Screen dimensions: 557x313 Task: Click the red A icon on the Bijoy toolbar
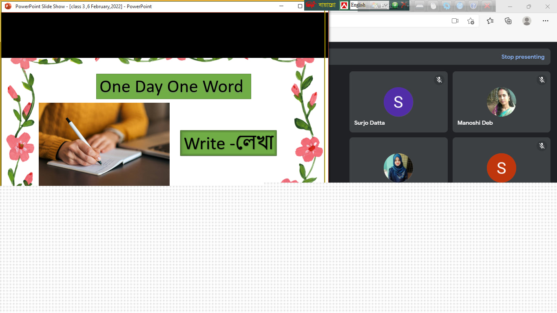click(x=344, y=5)
